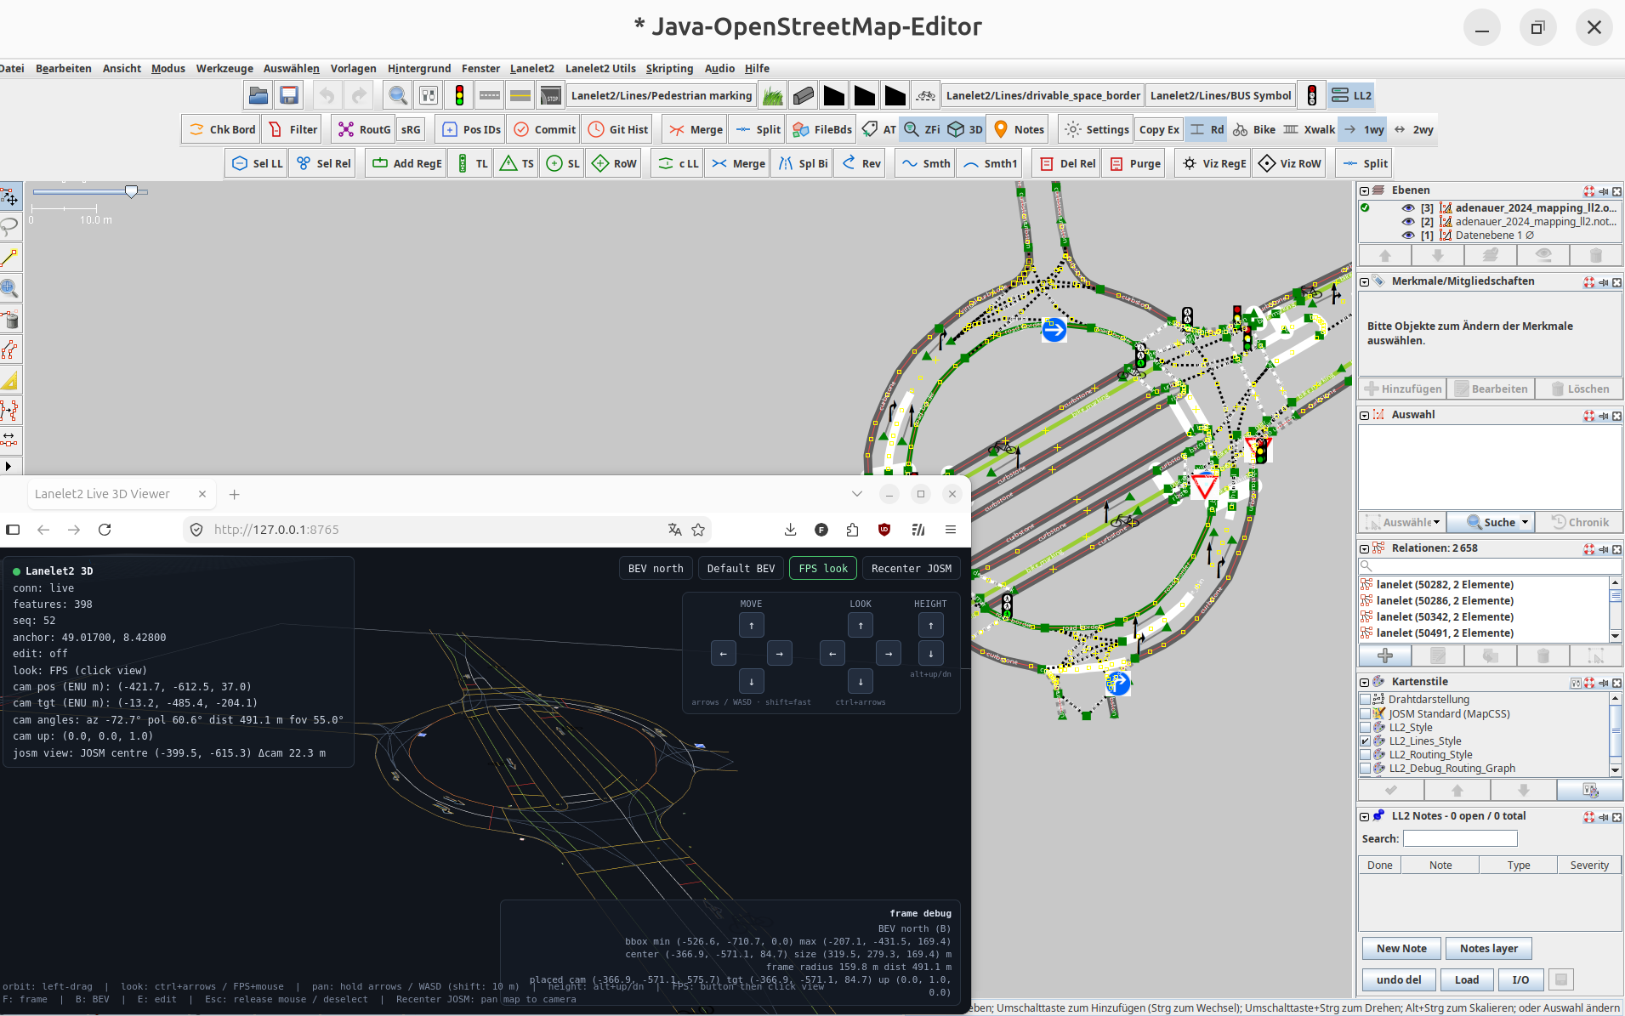The image size is (1625, 1016).
Task: Click the FileBds tool
Action: click(821, 129)
